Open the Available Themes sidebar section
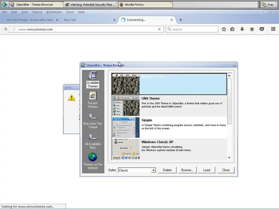Image resolution: width=279 pixels, height=209 pixels. coord(93,79)
